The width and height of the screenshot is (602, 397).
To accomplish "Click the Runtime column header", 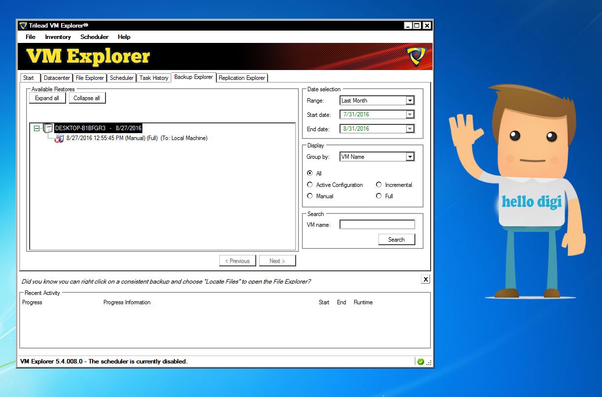I will pyautogui.click(x=363, y=302).
